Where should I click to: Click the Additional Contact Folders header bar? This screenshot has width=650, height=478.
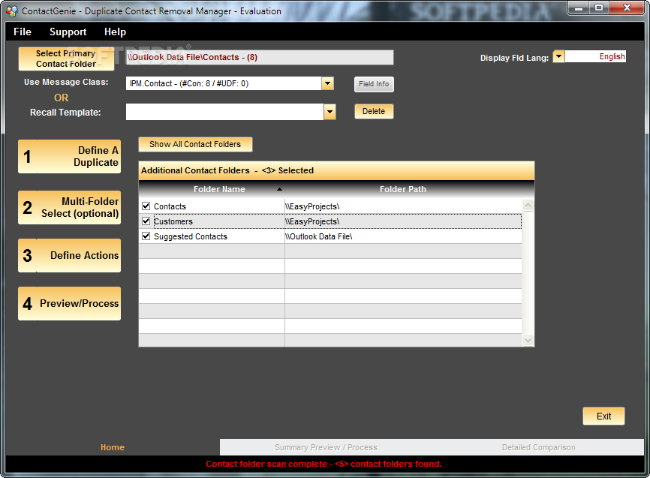(336, 170)
